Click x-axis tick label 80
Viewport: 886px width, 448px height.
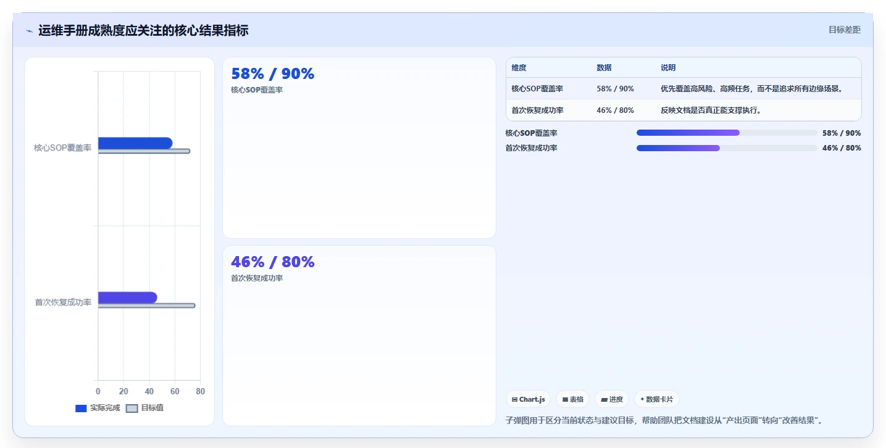click(x=201, y=391)
